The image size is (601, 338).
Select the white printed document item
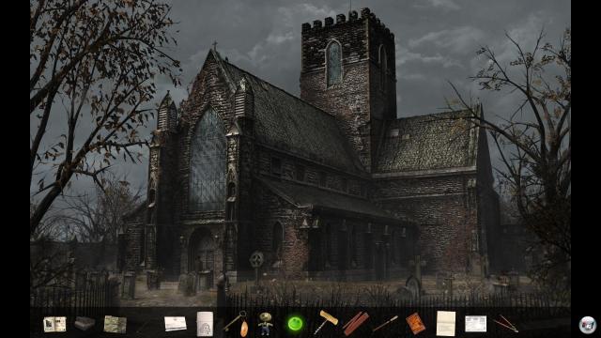(x=476, y=324)
